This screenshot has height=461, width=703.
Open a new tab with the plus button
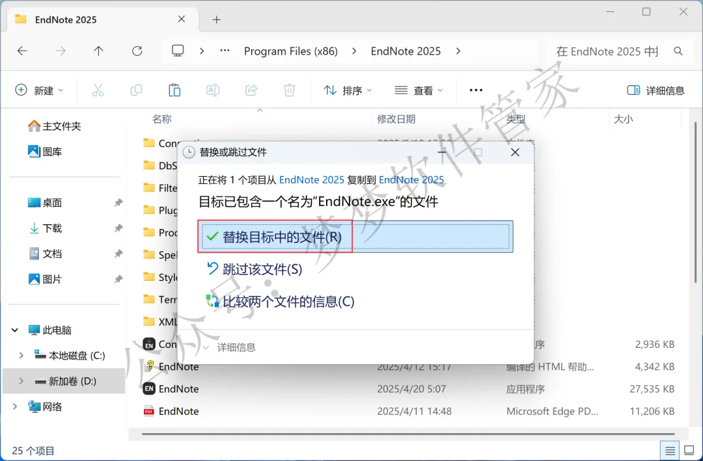[x=217, y=20]
